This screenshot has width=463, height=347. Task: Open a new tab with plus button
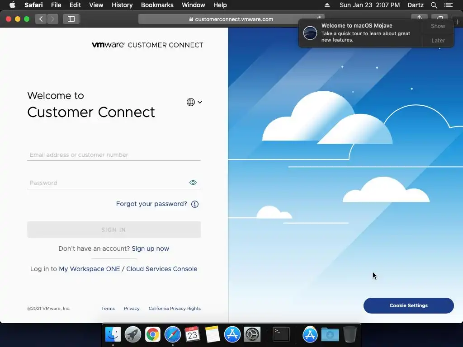click(457, 22)
